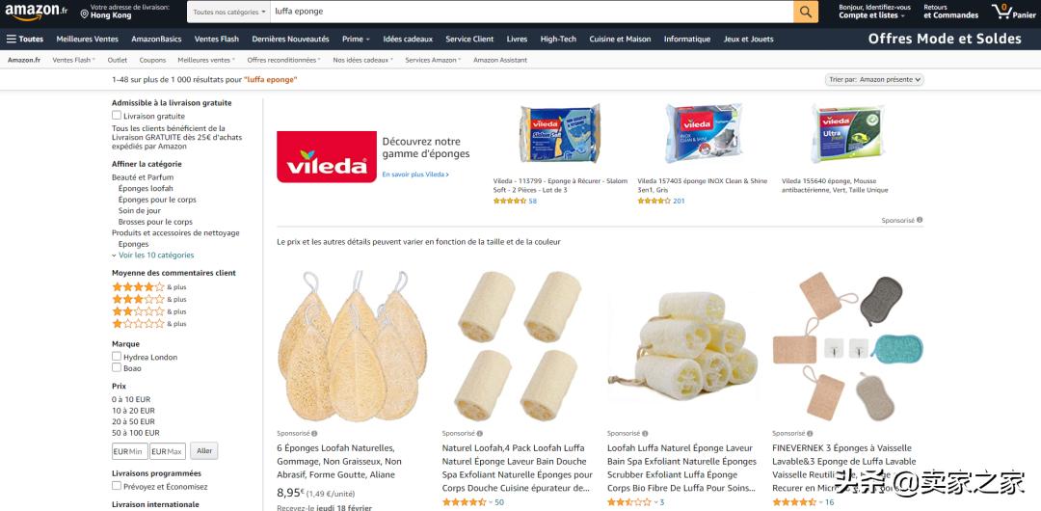This screenshot has width=1041, height=511.
Task: Filter by four stars & plus rating
Action: [148, 287]
